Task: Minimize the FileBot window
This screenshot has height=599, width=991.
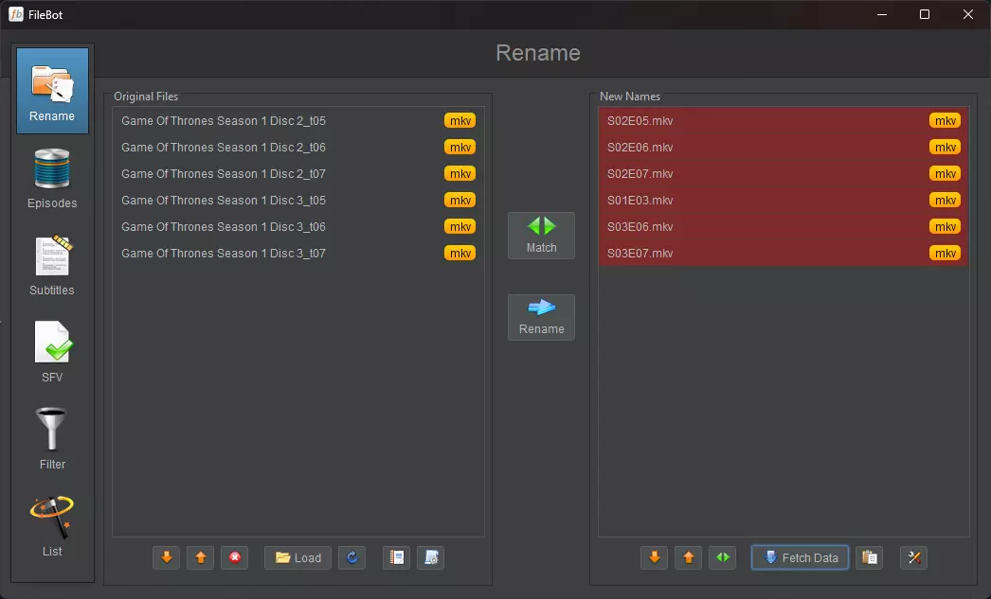Action: pos(882,14)
